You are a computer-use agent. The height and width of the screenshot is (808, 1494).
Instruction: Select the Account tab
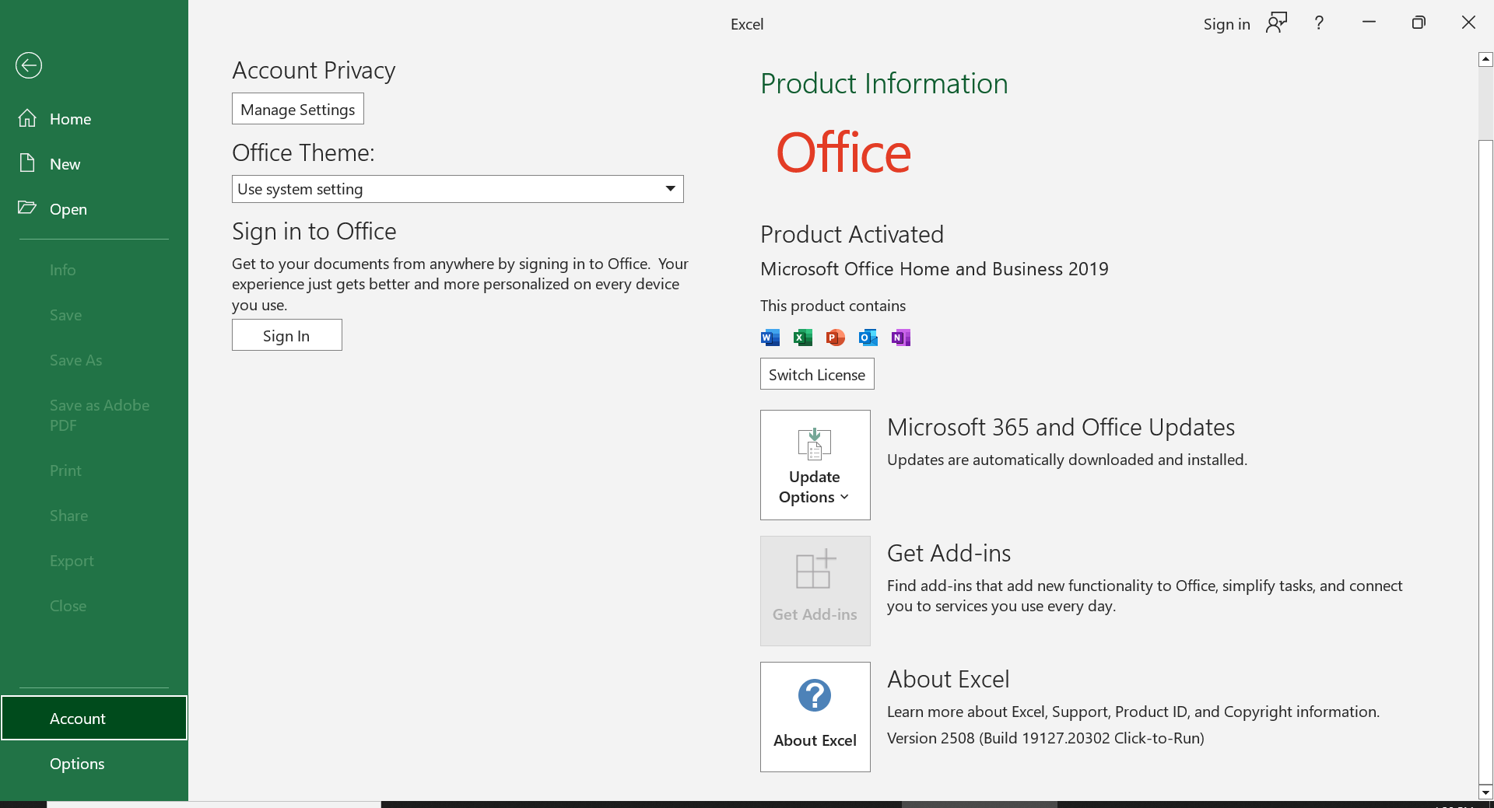[x=94, y=718]
